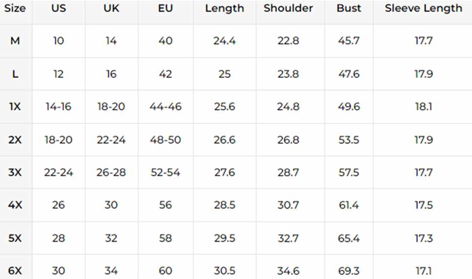Click the UK column header

coord(111,8)
